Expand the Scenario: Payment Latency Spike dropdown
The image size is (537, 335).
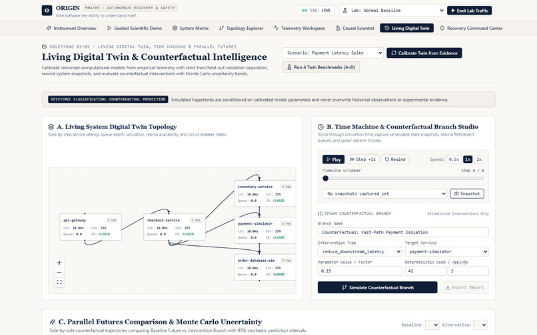pos(332,53)
